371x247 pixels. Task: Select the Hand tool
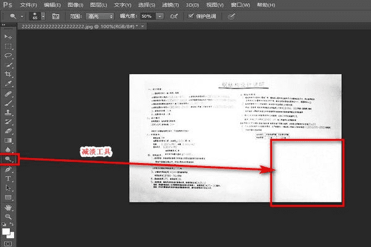(8, 207)
